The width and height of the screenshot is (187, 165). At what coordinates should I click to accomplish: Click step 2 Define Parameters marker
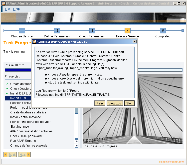pyautogui.click(x=57, y=31)
